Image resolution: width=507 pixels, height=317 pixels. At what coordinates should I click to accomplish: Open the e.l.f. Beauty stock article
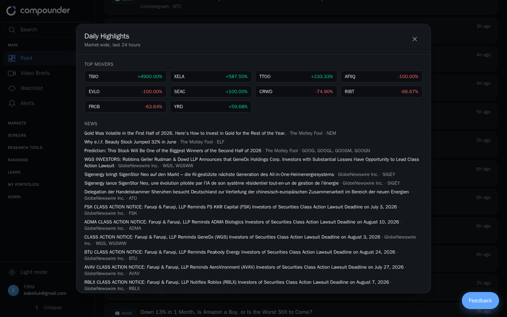pyautogui.click(x=130, y=142)
